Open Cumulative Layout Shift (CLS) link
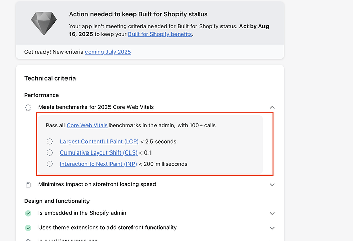Image resolution: width=353 pixels, height=241 pixels. click(99, 152)
